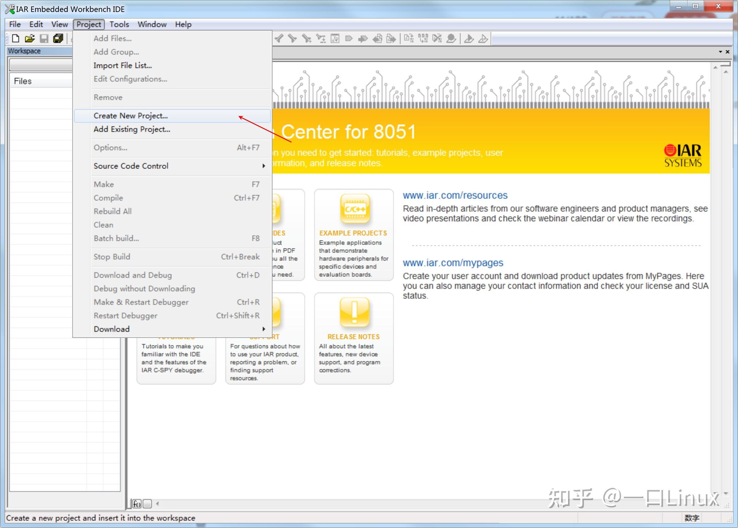Click the Save All stacked disks icon
The height and width of the screenshot is (528, 738).
[x=58, y=39]
